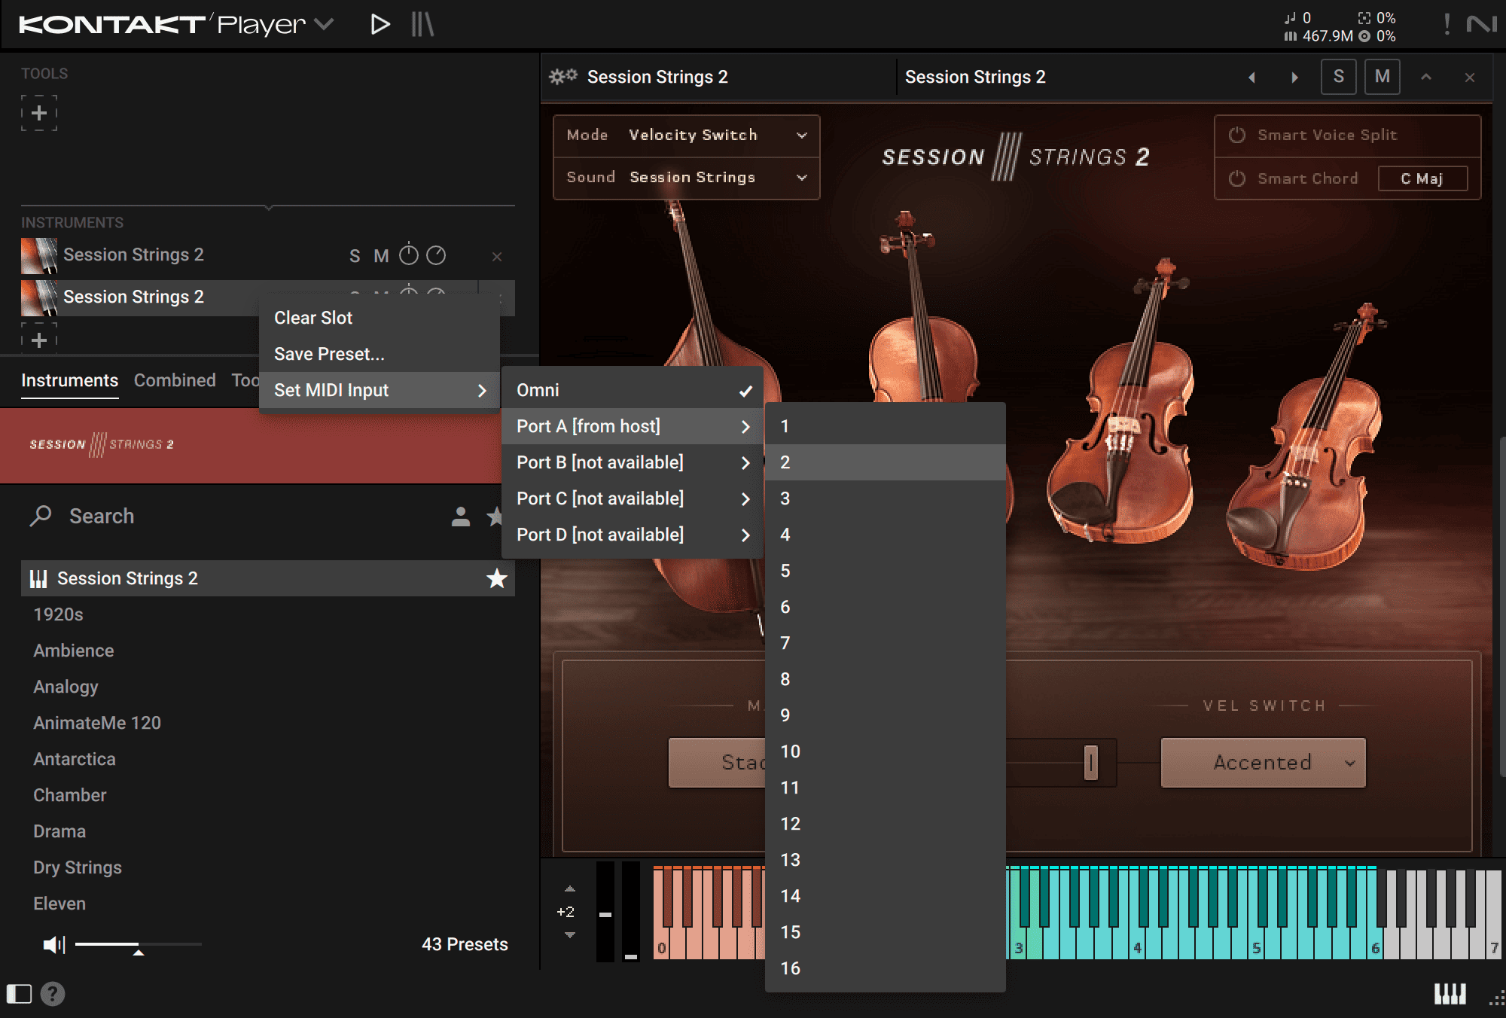Collapse instrument header with up chevron
The height and width of the screenshot is (1018, 1506).
click(1426, 77)
